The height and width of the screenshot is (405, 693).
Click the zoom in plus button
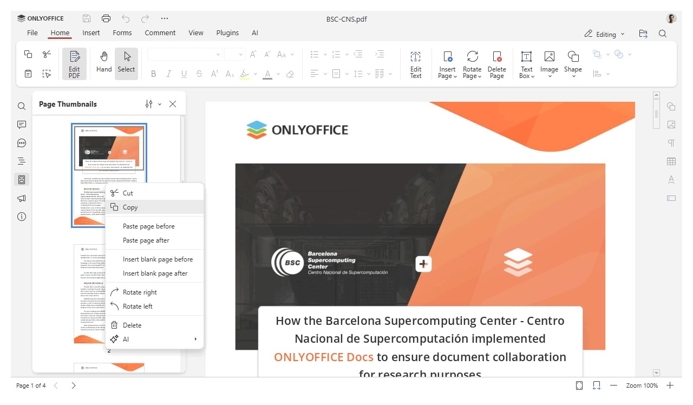pos(670,386)
